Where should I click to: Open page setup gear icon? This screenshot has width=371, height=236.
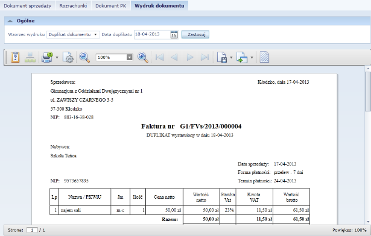[68, 57]
